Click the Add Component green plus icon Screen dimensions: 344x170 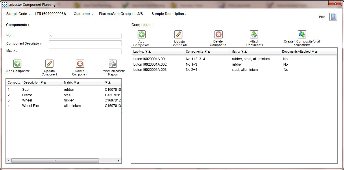[17, 64]
